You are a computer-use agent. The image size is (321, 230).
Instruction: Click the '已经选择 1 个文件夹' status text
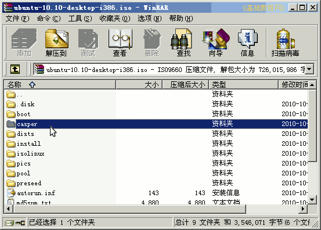coord(62,222)
